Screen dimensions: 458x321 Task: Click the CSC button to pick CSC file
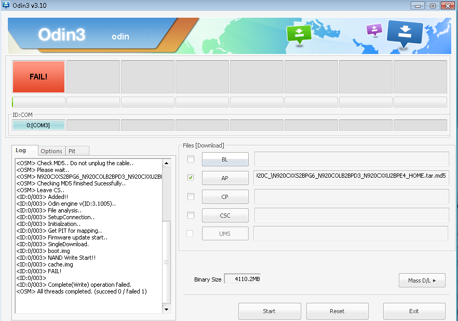pos(225,215)
